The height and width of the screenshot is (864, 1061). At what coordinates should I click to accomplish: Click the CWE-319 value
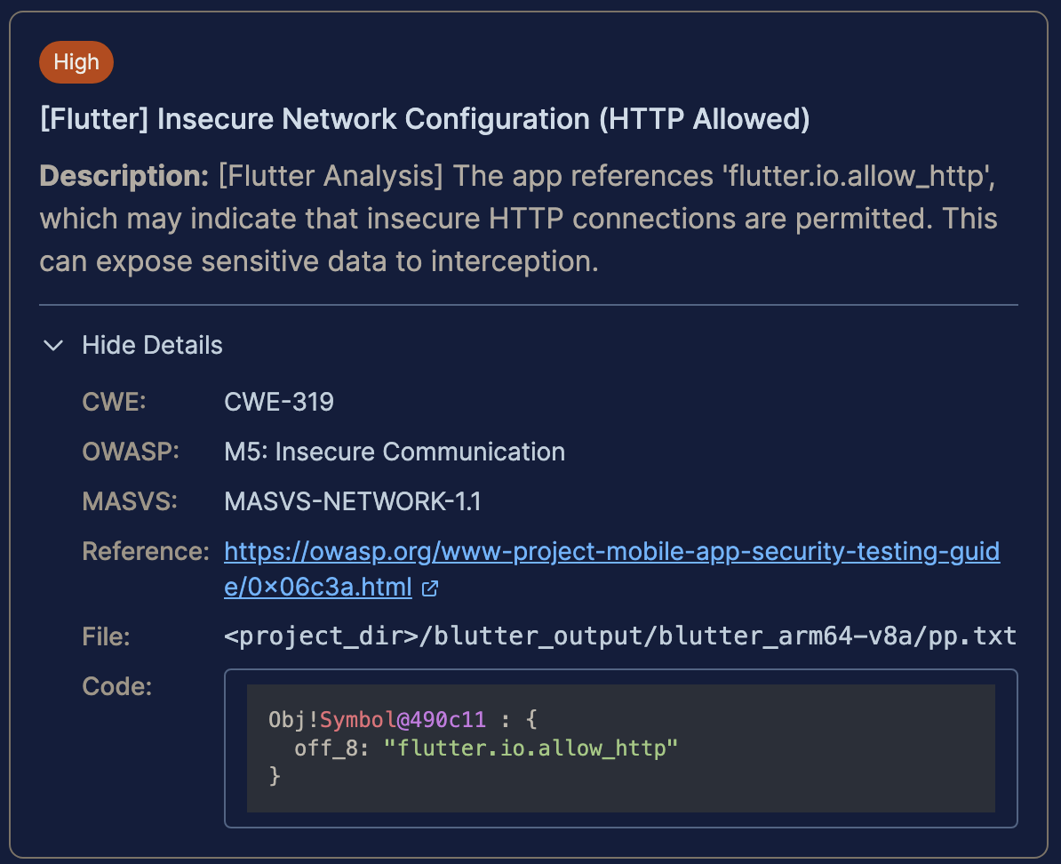[x=279, y=402]
